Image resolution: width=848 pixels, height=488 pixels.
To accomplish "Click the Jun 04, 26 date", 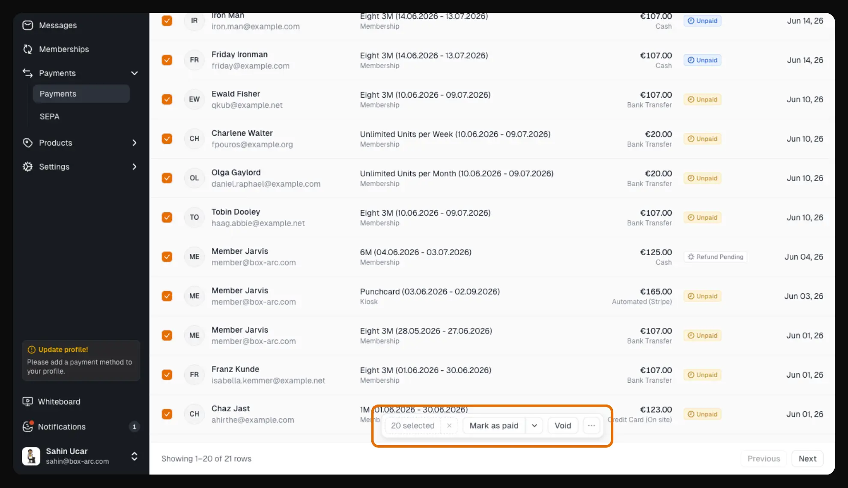I will [803, 257].
